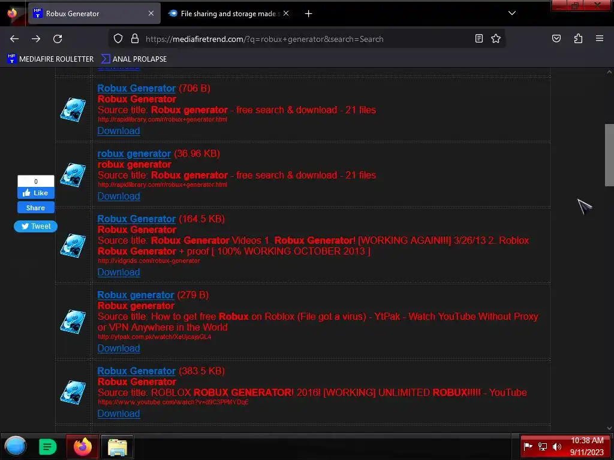
Task: Click disk icon of the 706 B result
Action: [x=73, y=110]
